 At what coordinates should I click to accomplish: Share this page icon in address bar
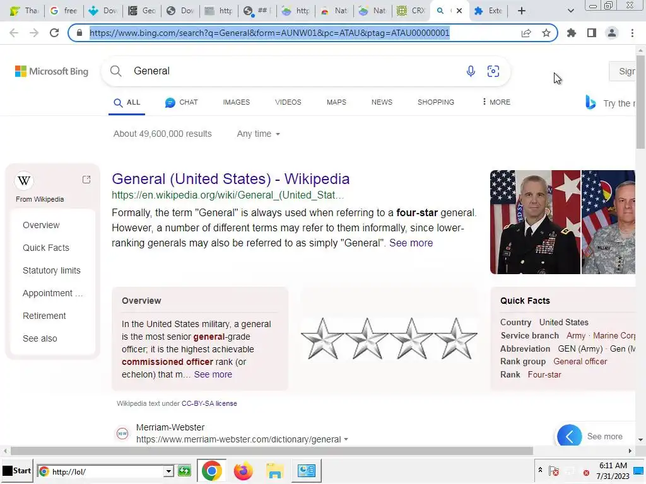click(526, 33)
